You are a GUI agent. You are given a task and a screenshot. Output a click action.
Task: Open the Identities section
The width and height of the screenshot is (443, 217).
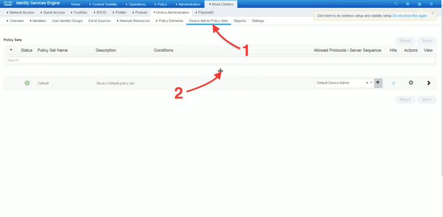(38, 21)
